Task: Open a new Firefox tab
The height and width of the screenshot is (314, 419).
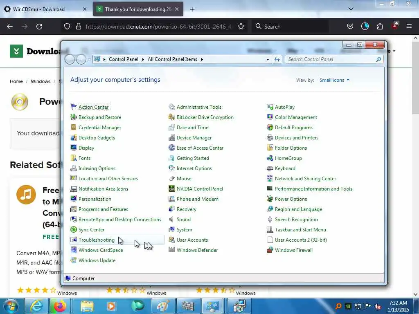Action: 192,9
